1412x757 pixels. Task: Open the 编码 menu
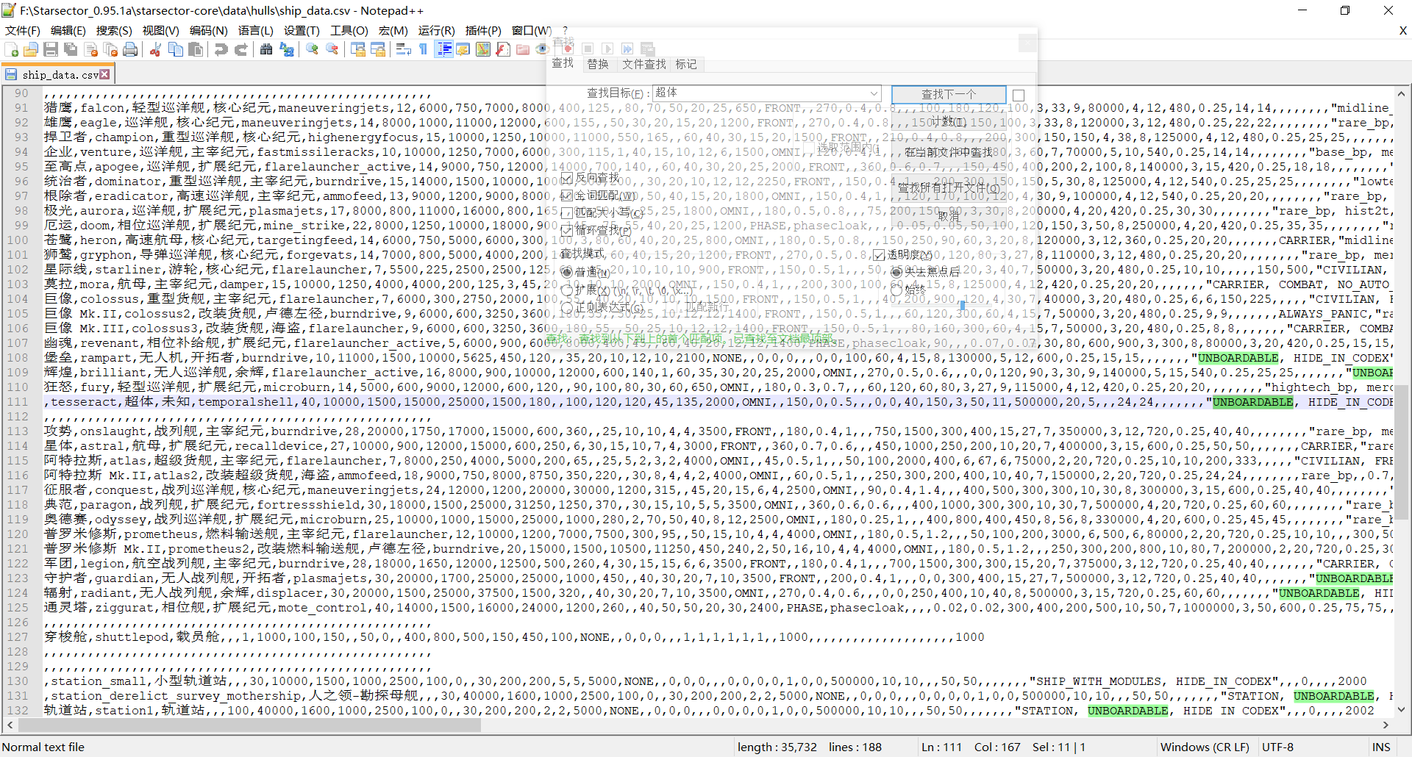[x=208, y=30]
